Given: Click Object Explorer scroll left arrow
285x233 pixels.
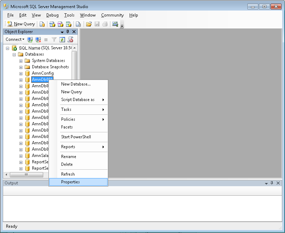Looking at the screenshot, I should coord(6,175).
